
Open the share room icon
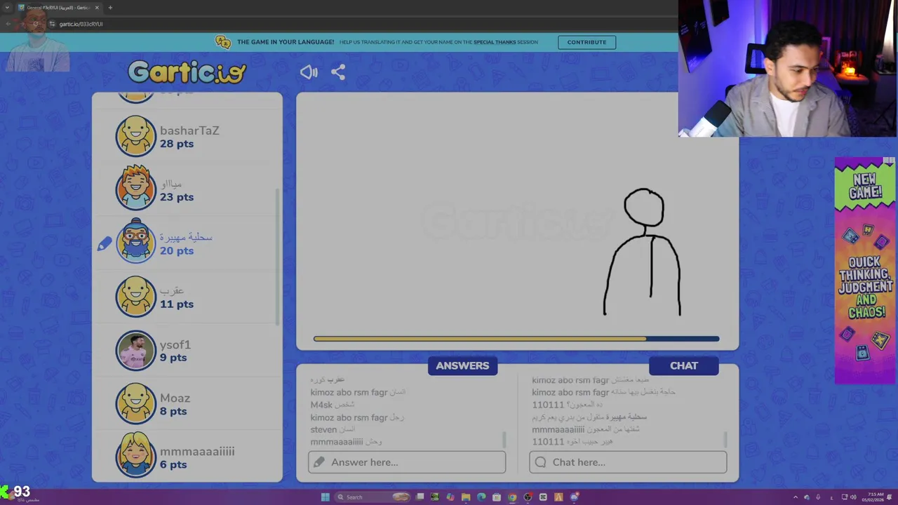click(338, 72)
